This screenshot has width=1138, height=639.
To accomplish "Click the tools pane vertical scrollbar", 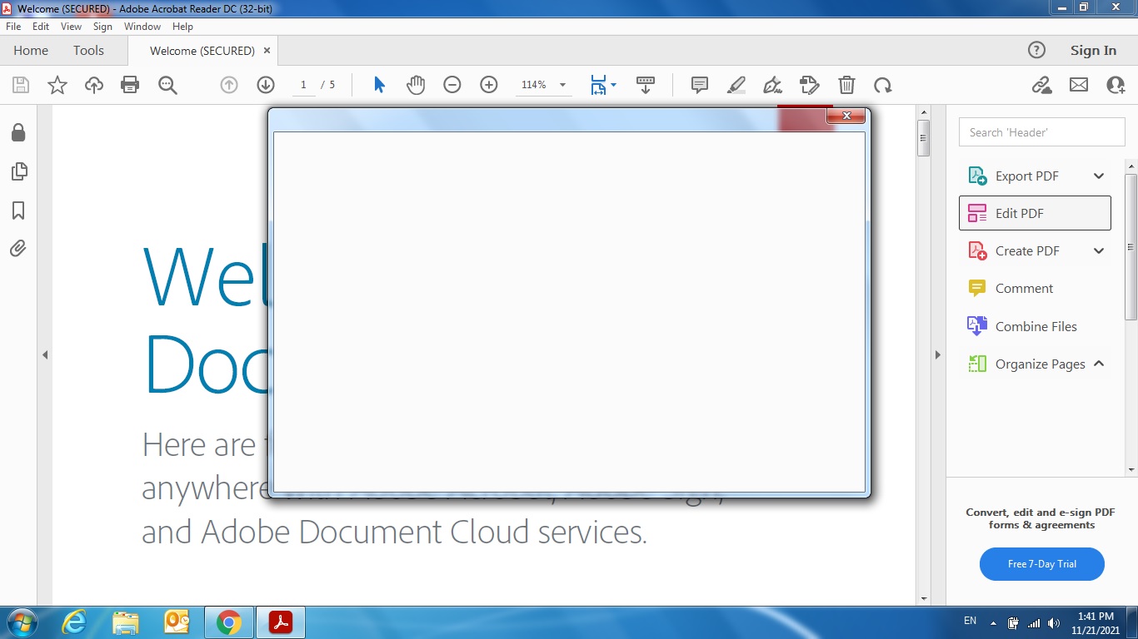I will point(1131,248).
